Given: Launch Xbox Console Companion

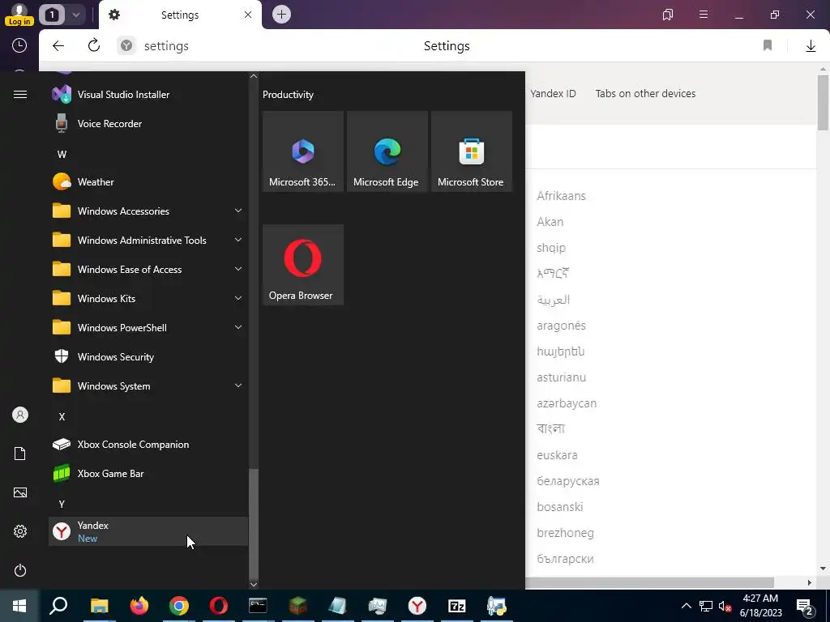Looking at the screenshot, I should (x=148, y=445).
